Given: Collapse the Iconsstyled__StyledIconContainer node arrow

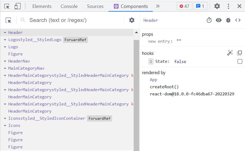Looking at the screenshot, I should (5, 118).
